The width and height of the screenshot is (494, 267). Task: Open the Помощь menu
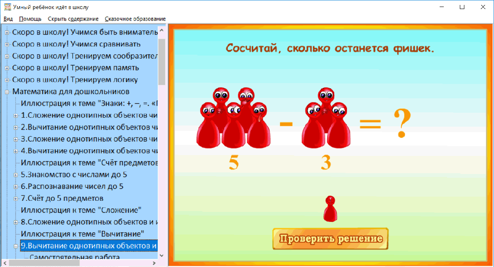tap(29, 19)
